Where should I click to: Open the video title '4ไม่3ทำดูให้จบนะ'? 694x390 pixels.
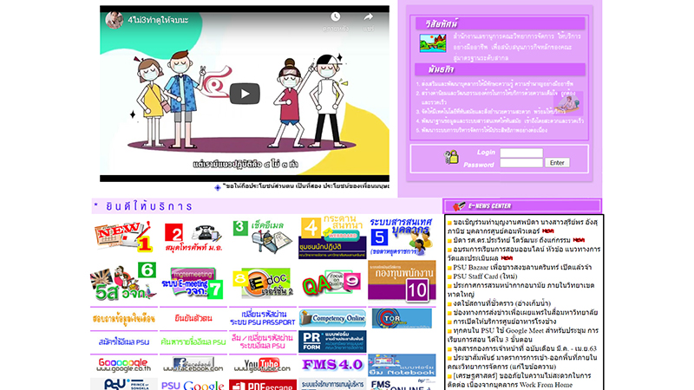tap(158, 20)
